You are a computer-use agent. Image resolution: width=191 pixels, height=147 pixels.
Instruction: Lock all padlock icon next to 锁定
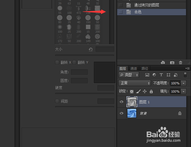151,91
